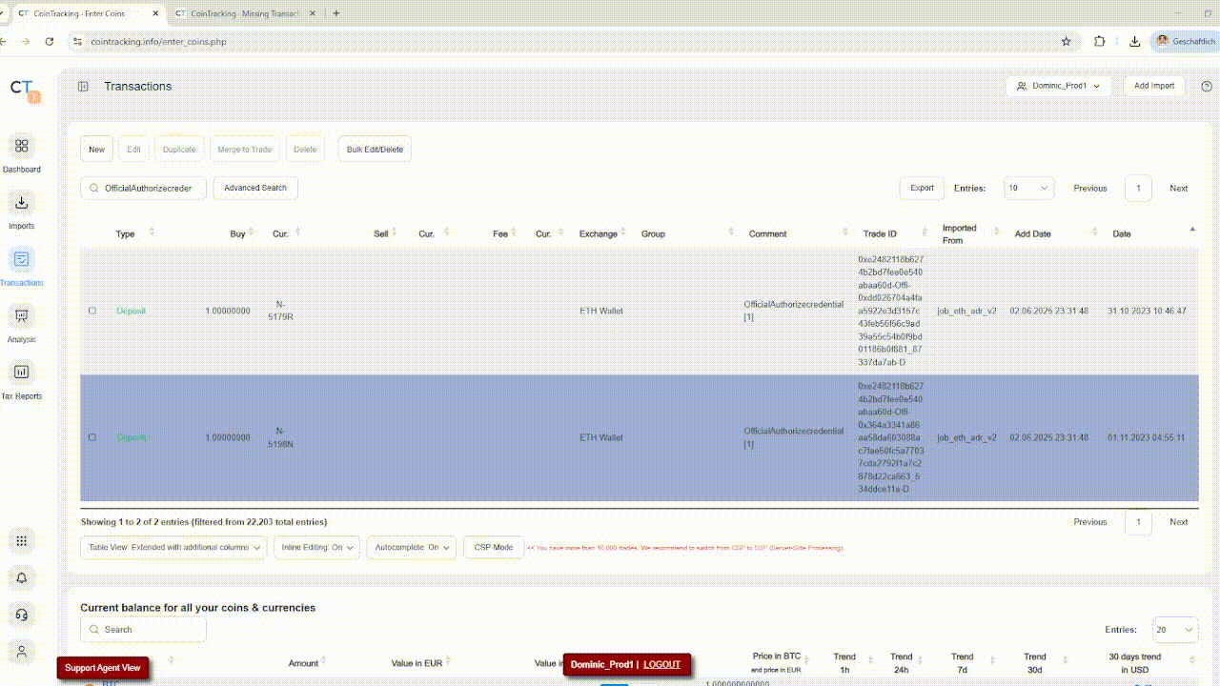Open the Table View dropdown
The width and height of the screenshot is (1220, 686).
click(x=173, y=547)
